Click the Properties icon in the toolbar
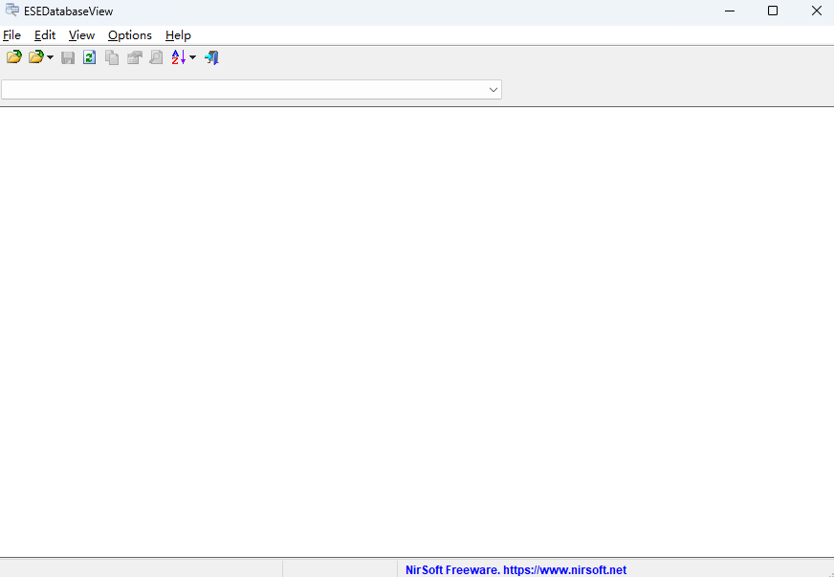The width and height of the screenshot is (834, 577). coord(134,57)
